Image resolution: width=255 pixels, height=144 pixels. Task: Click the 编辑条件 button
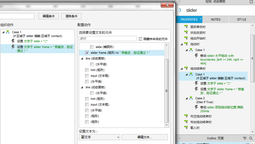pos(48,16)
